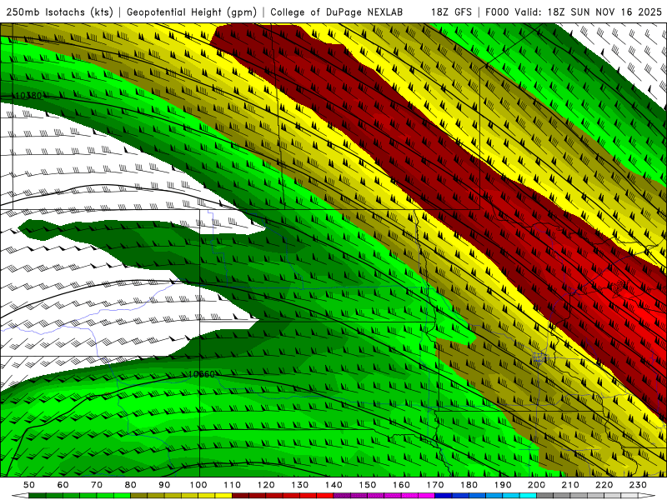Click the 100 value on the legend

click(x=198, y=485)
